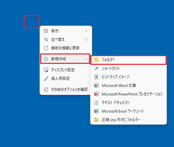Create a Microsoft Excel ワークシート

[x=128, y=111]
